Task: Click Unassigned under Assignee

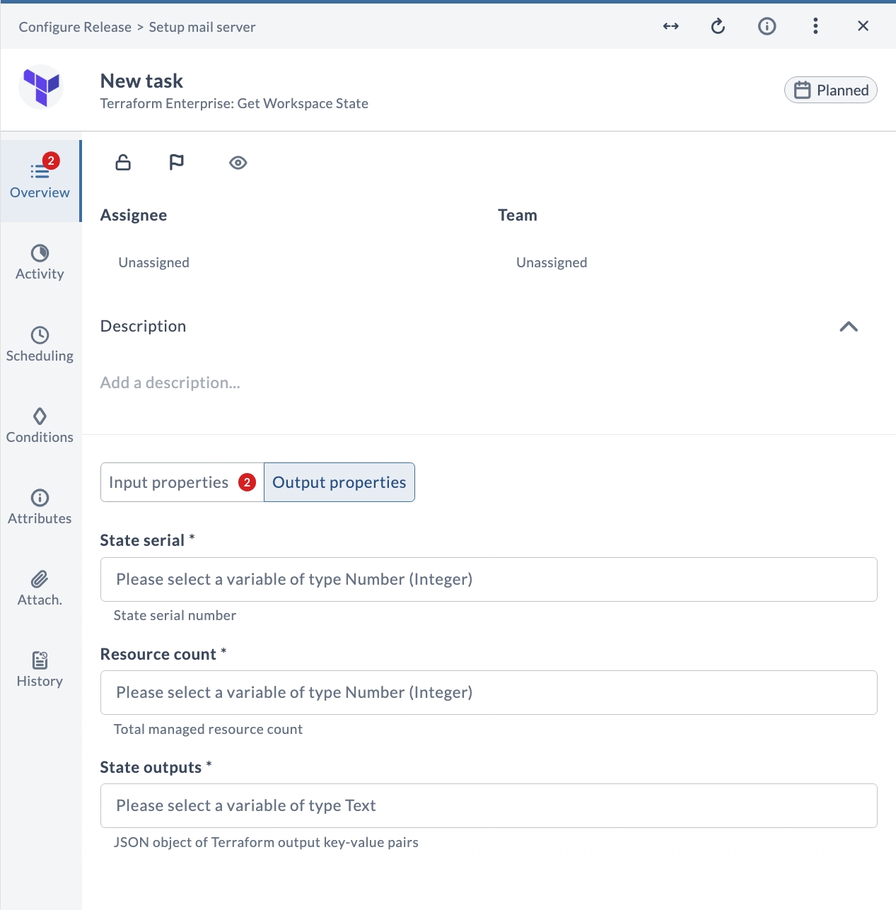Action: (x=153, y=262)
